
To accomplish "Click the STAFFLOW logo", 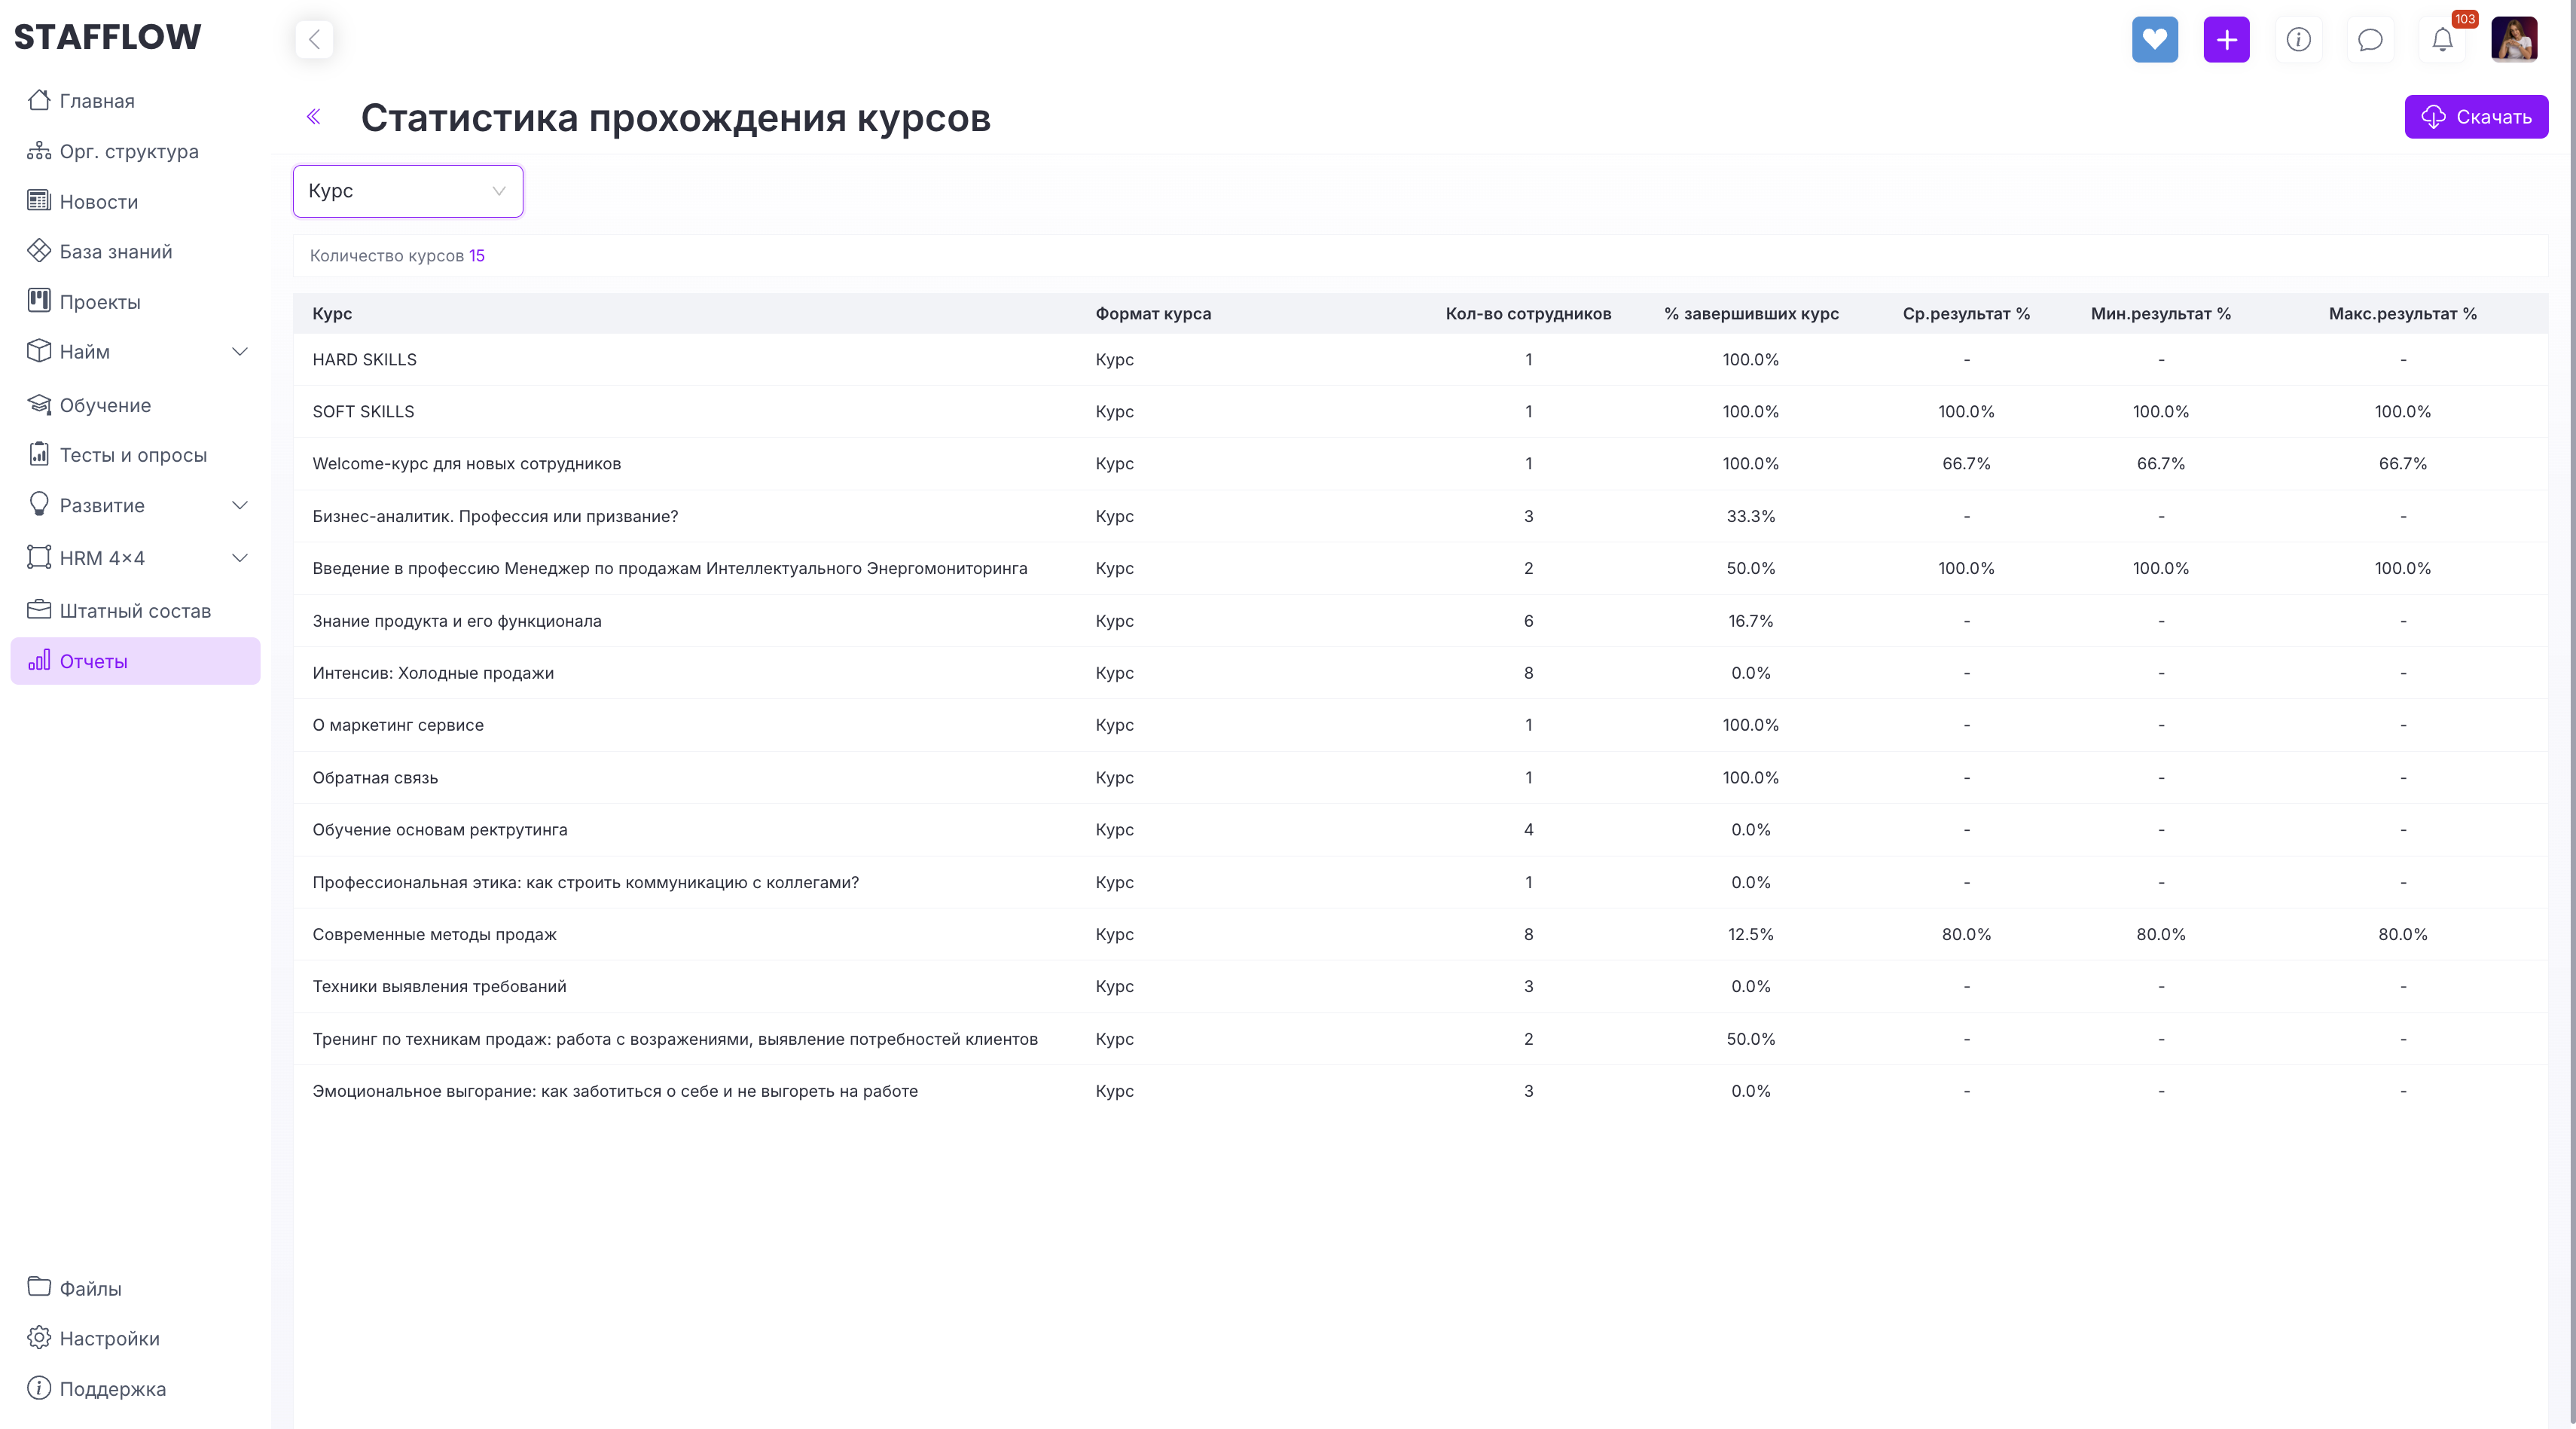I will pos(107,37).
